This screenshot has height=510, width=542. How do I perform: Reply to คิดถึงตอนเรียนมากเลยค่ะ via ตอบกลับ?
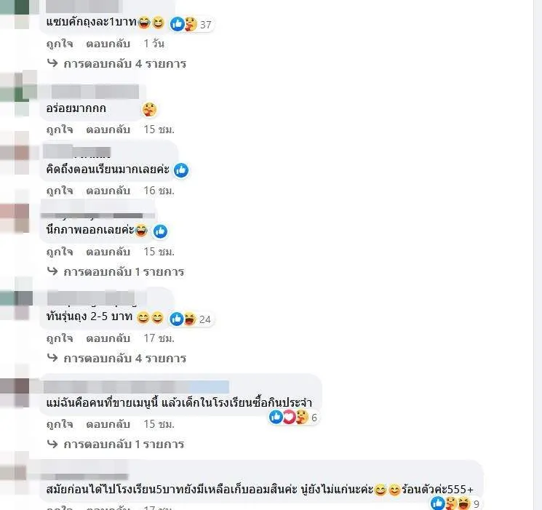pyautogui.click(x=108, y=191)
